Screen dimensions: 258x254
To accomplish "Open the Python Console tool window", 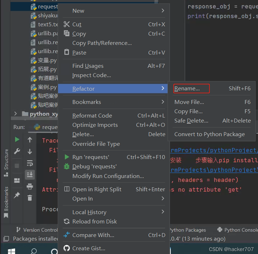I will pos(237,230).
